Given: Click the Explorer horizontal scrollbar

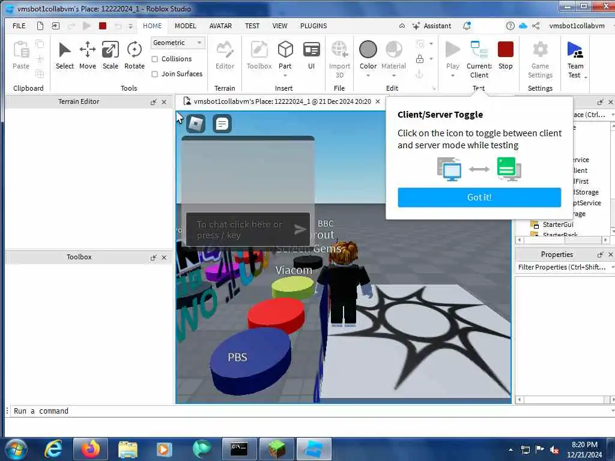Looking at the screenshot, I should (x=562, y=240).
